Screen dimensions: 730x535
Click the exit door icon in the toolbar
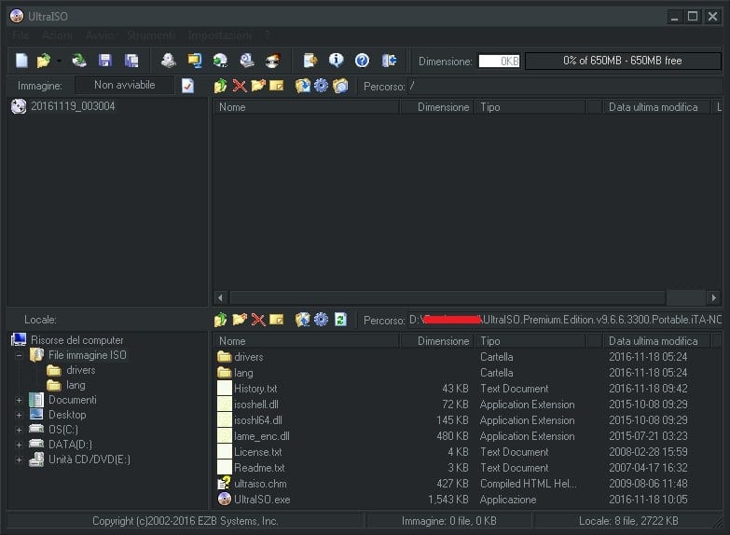click(389, 61)
